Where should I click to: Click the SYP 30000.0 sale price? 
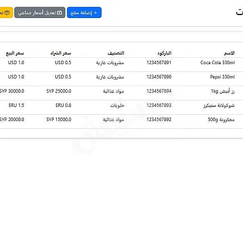(x=12, y=91)
